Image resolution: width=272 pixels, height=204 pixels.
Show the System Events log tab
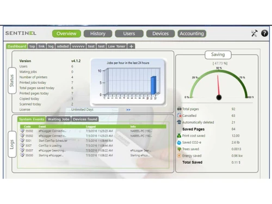pyautogui.click(x=32, y=119)
